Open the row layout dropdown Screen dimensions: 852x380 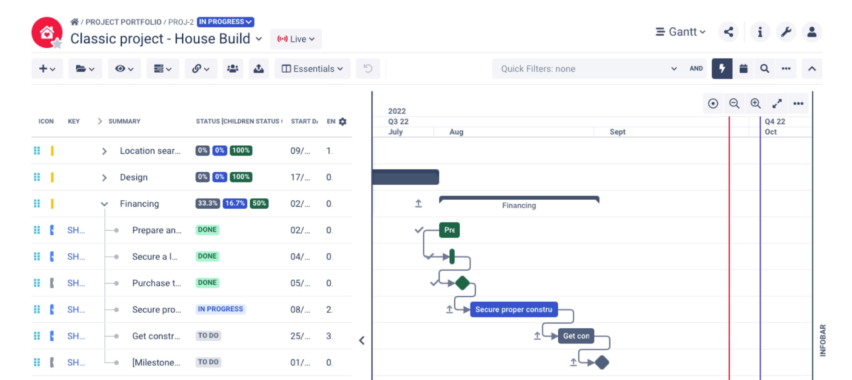point(163,68)
